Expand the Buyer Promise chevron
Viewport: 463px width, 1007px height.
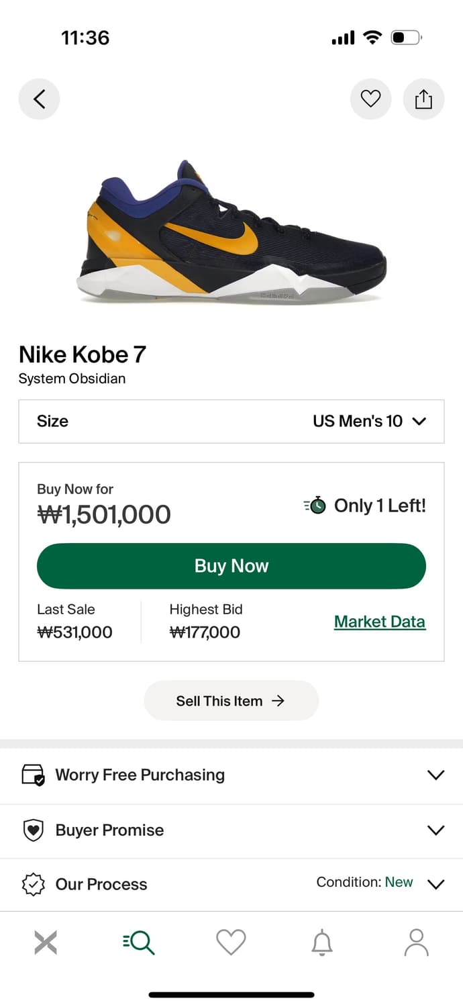coord(435,830)
